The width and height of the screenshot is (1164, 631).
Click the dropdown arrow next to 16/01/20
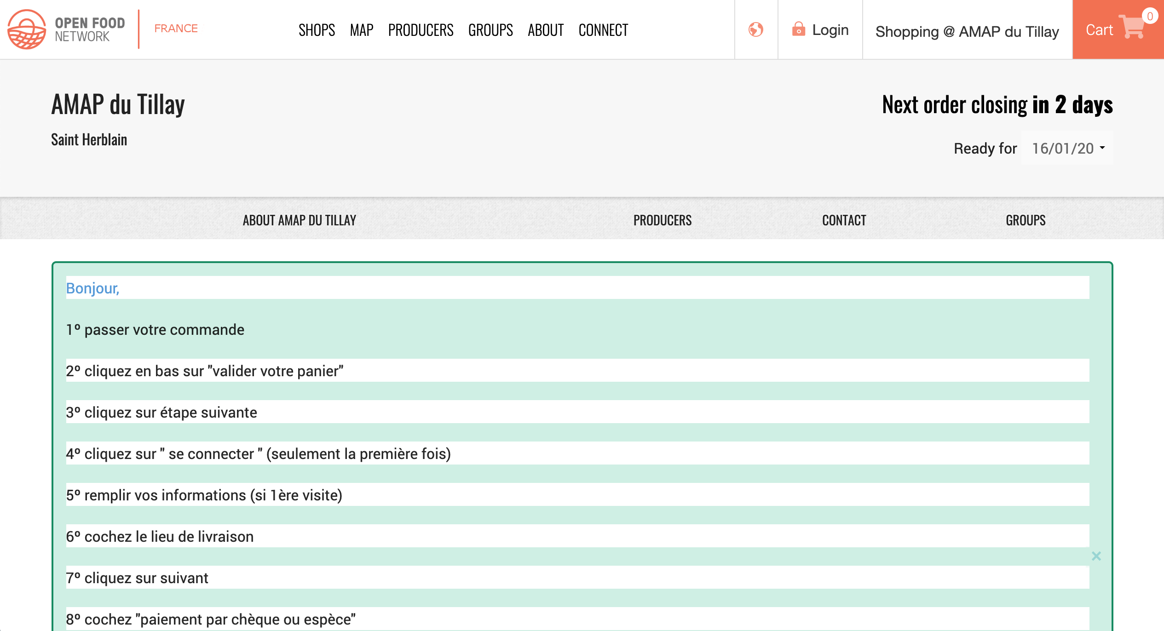1102,148
